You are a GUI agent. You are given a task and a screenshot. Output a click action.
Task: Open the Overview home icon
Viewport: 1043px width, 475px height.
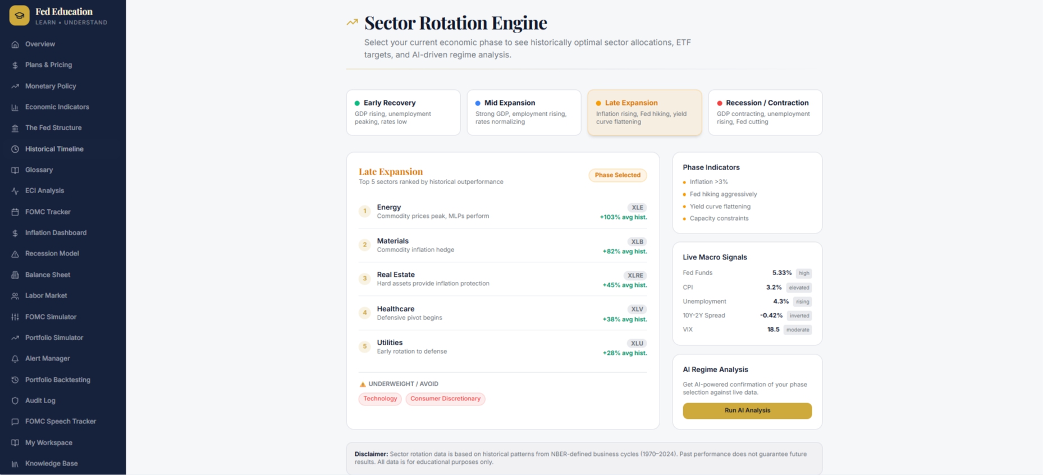point(15,44)
